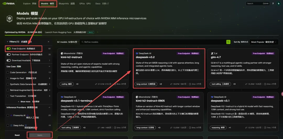The height and width of the screenshot is (139, 283).
Task: Focus the top Search Ctrl+K box
Action: [258, 4]
